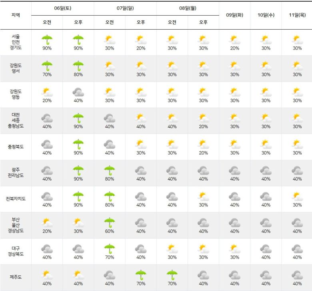Select the 06일(토) date header

coord(62,8)
